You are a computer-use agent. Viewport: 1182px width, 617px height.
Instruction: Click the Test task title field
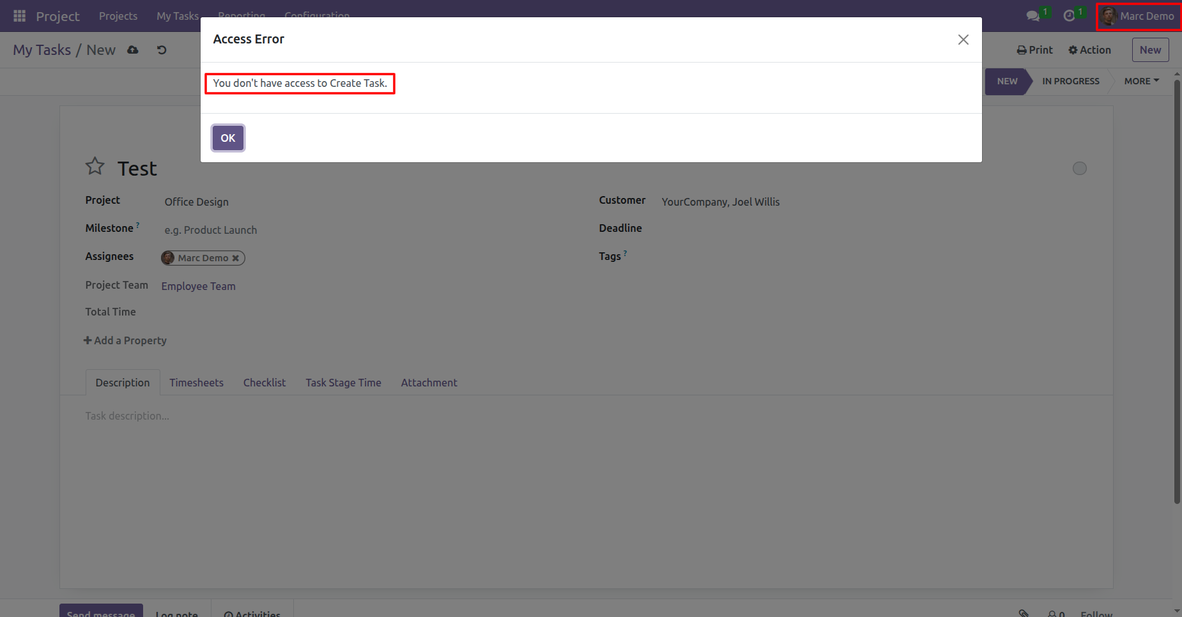click(x=137, y=169)
